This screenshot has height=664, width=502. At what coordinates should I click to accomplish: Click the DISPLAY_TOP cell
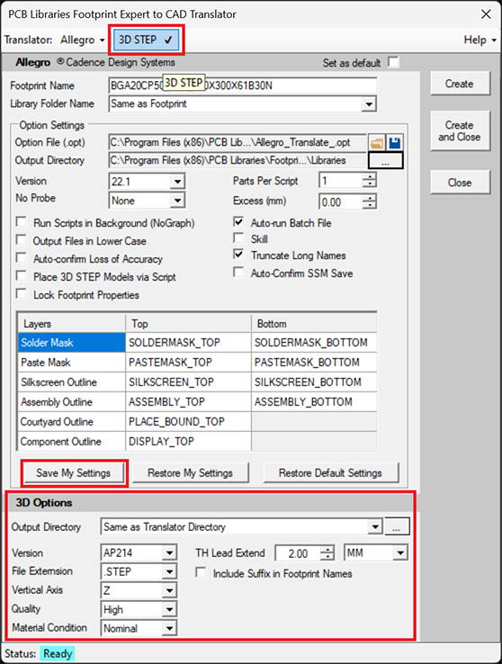point(188,442)
